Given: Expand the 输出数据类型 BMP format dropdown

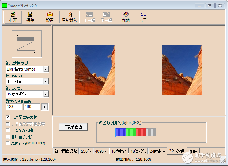Looking at the screenshot, I should point(46,69).
